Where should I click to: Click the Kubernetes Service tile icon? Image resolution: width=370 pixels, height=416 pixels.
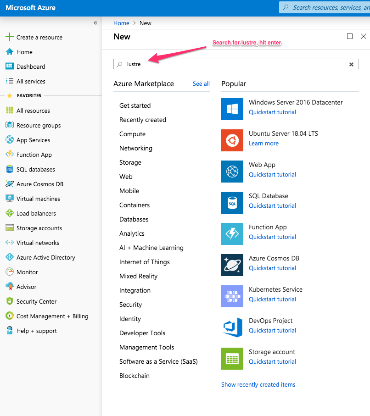pyautogui.click(x=232, y=296)
